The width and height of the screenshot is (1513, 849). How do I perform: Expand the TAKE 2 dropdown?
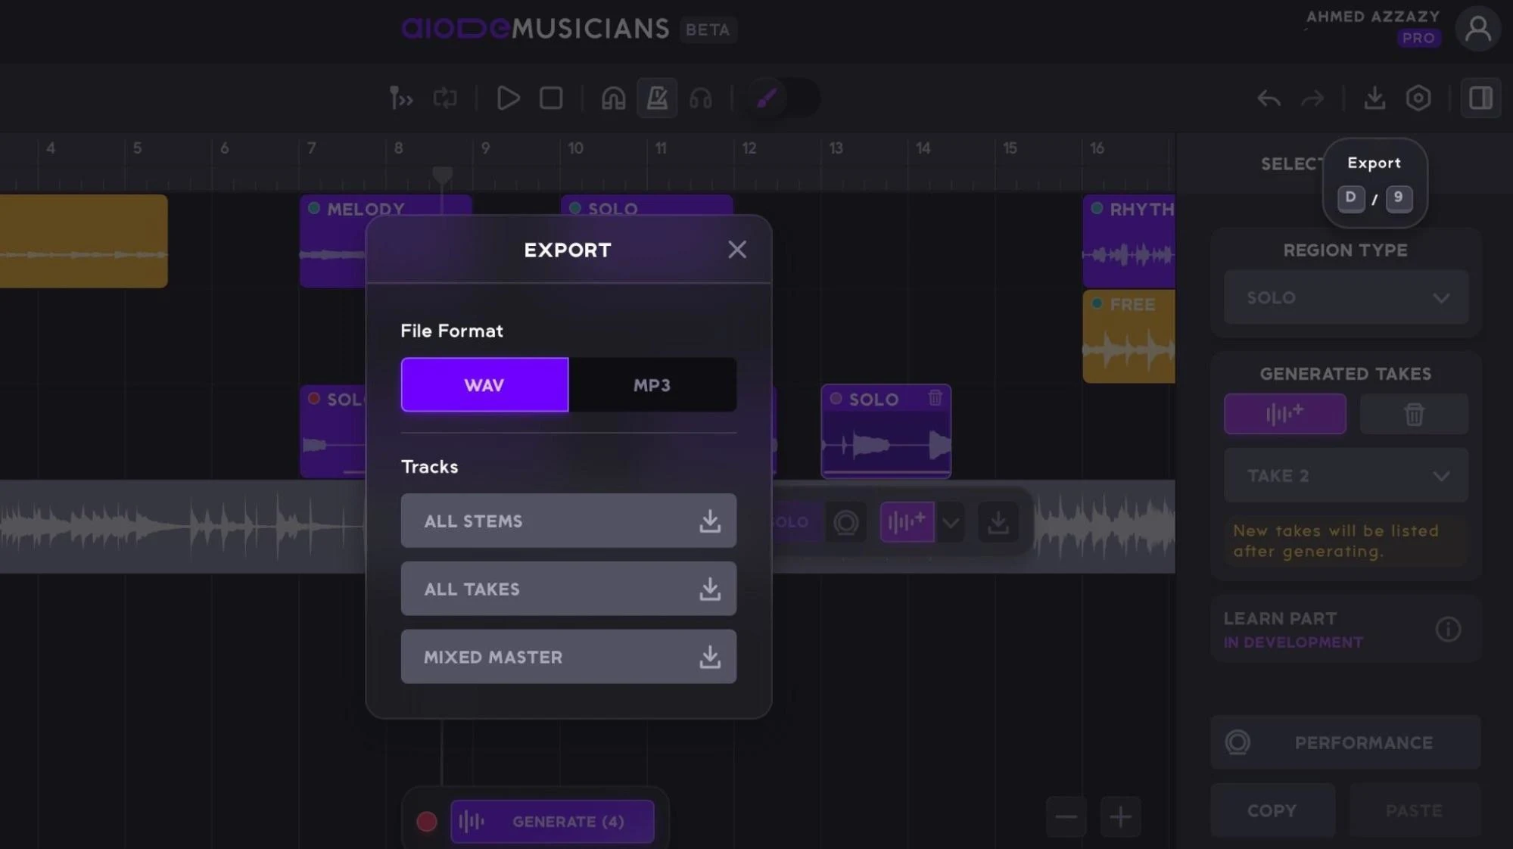[1346, 476]
